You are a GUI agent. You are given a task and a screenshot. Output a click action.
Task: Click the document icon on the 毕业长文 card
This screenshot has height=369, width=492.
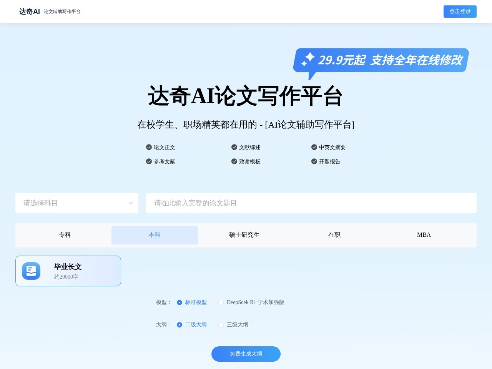coord(31,271)
